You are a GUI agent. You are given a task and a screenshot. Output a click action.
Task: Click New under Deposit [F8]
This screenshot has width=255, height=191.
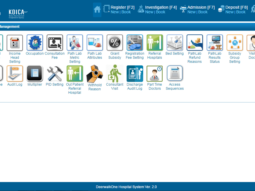click(229, 12)
